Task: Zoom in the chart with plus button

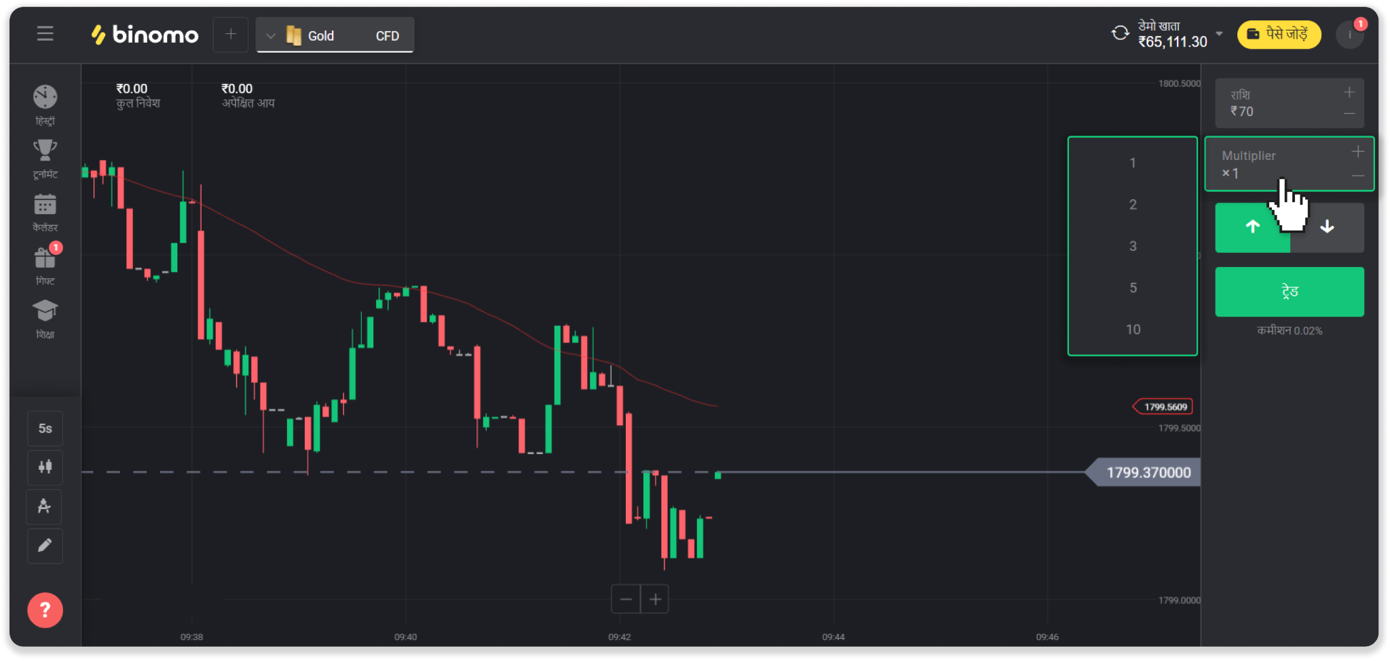Action: (x=655, y=599)
